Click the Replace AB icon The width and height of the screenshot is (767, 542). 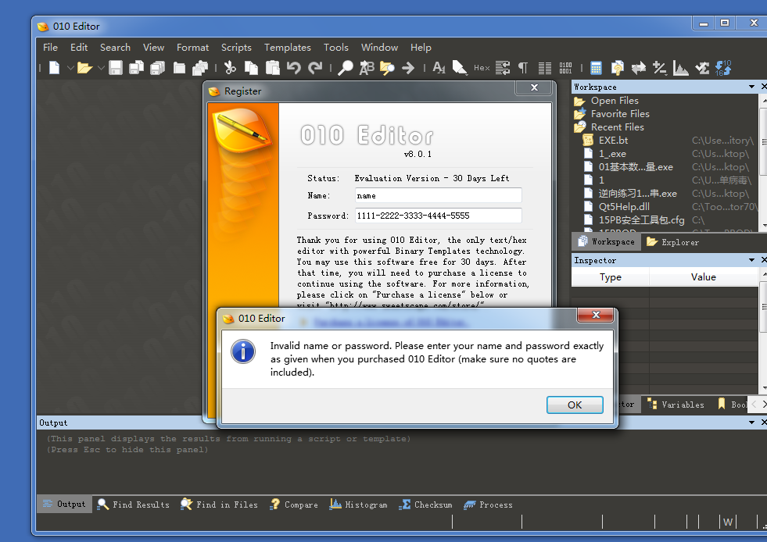click(x=367, y=68)
